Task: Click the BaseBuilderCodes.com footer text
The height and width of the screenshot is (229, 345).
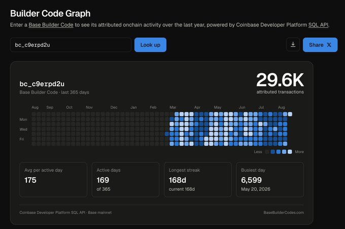Action: [284, 212]
